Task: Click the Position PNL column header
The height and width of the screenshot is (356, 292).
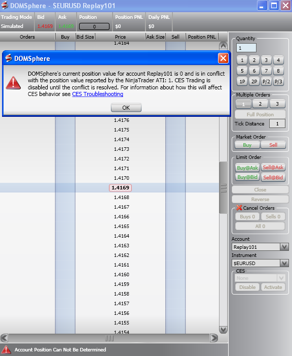Action: pyautogui.click(x=202, y=37)
